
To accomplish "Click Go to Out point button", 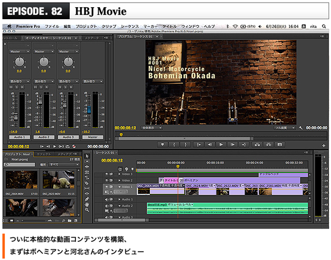I will coord(244,145).
